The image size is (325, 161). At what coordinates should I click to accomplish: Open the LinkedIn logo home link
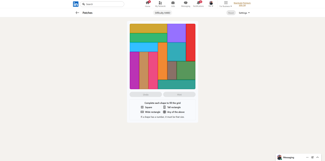76,4
